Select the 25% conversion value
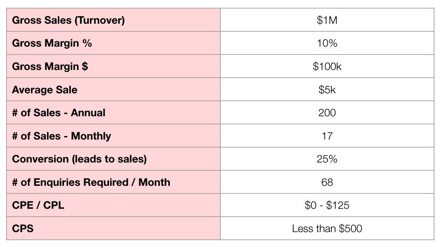The width and height of the screenshot is (440, 247). point(327,159)
